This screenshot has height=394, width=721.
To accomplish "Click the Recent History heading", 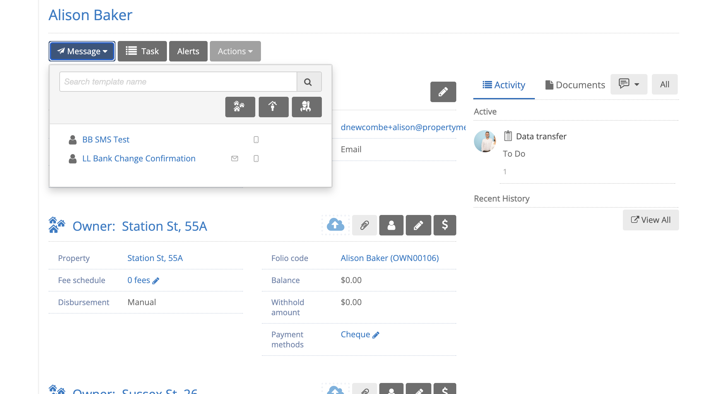I will tap(501, 199).
